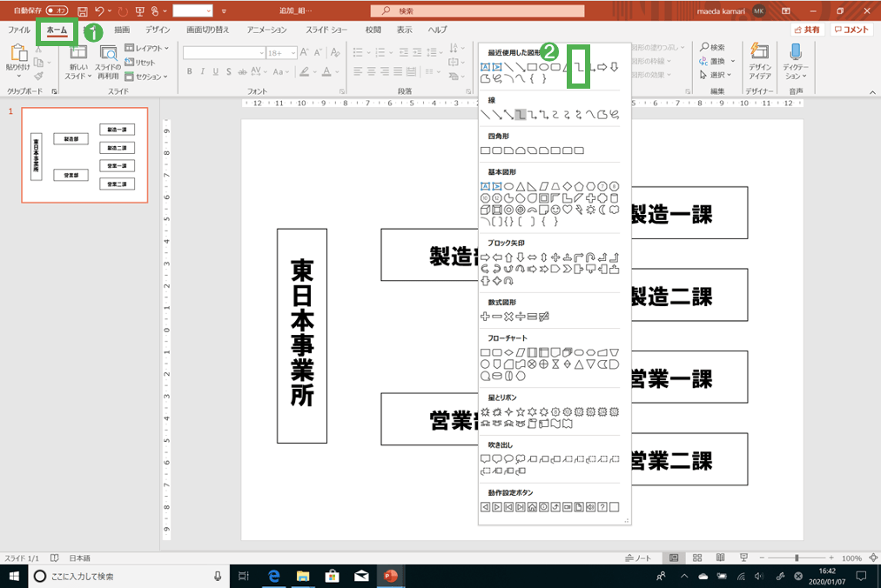Viewport: 881px width, 588px height.
Task: Toggle ノート pane in status bar
Action: [639, 558]
